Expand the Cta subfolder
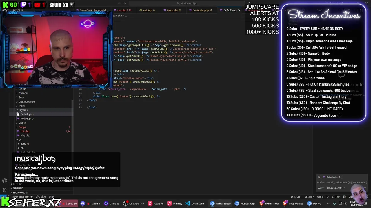Image resolution: width=371 pixels, height=208 pixels. click(x=22, y=148)
